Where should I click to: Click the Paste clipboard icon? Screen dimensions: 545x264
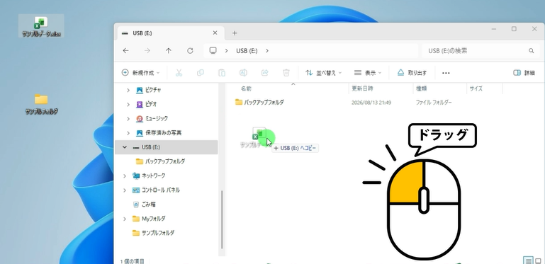pyautogui.click(x=222, y=72)
